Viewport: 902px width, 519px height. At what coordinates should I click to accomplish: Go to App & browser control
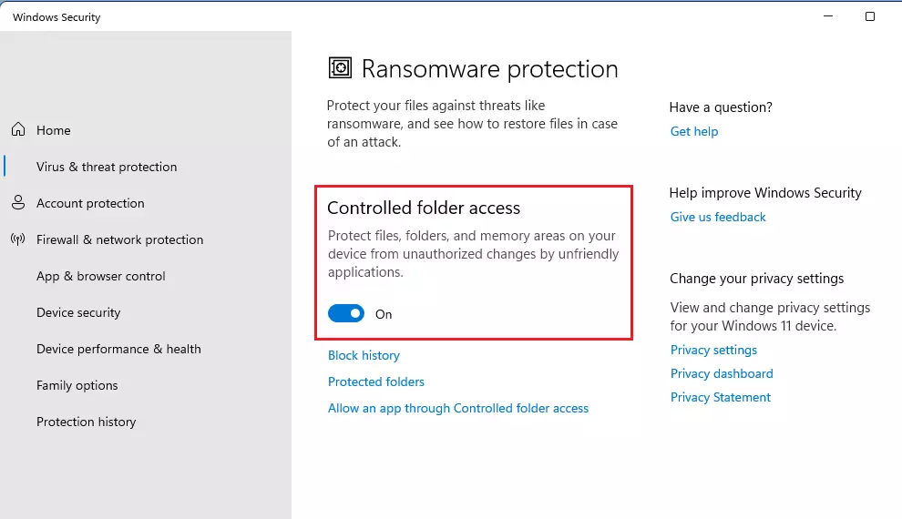pyautogui.click(x=100, y=276)
